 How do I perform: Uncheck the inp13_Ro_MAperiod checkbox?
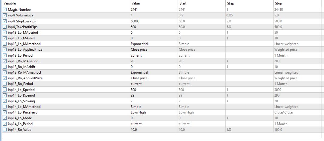[x=4, y=61]
